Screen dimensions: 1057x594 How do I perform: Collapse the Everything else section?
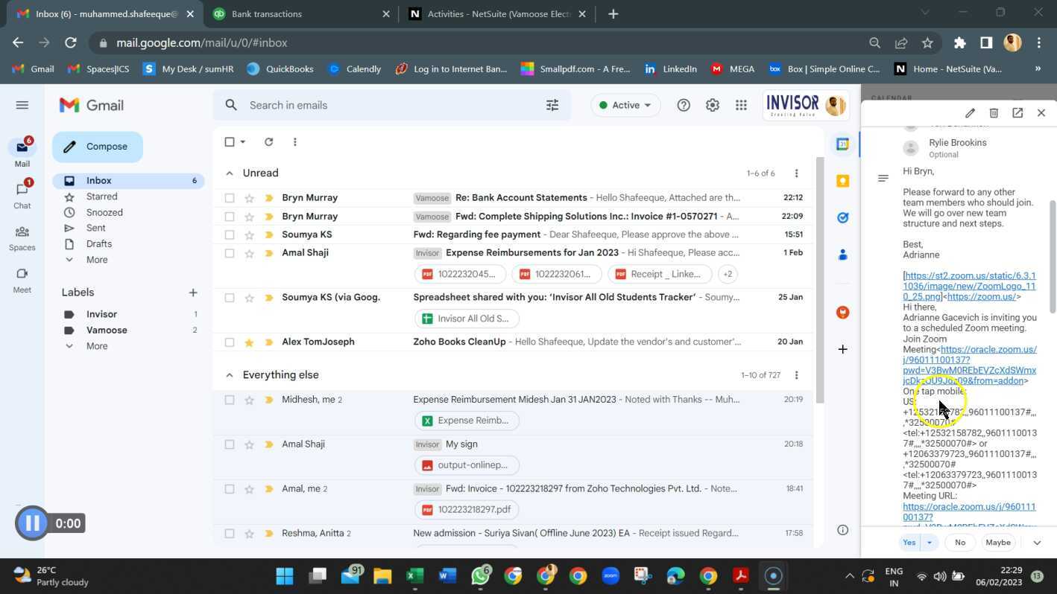pyautogui.click(x=229, y=375)
